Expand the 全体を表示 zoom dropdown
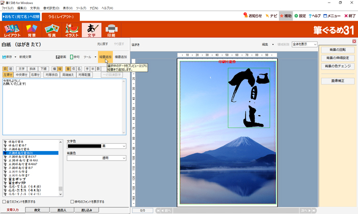The image size is (358, 214). coord(308,45)
